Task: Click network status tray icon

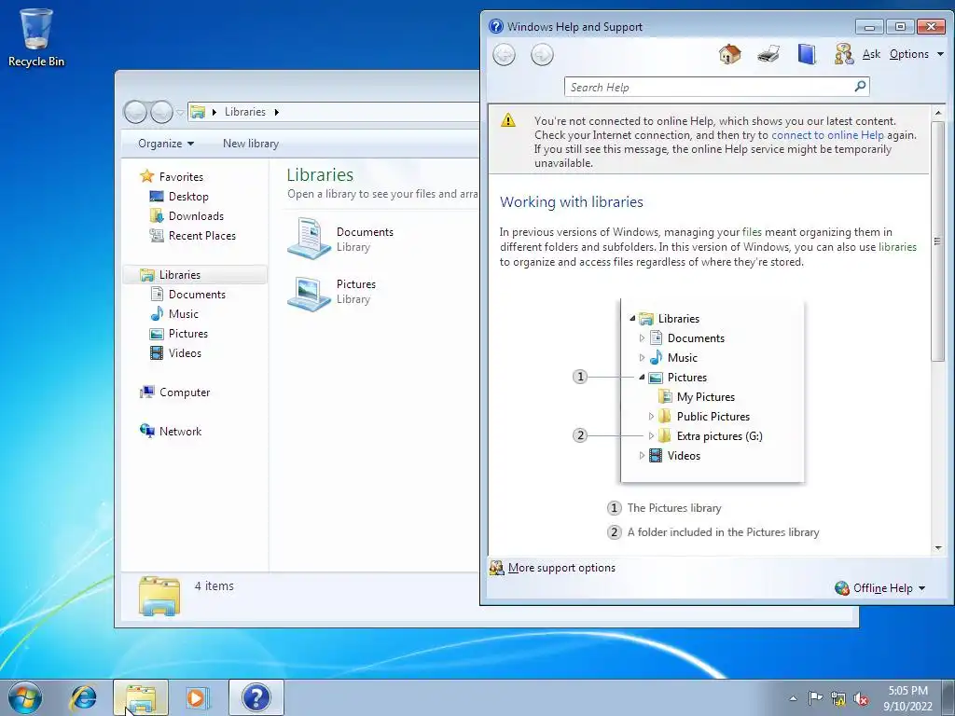Action: (838, 698)
